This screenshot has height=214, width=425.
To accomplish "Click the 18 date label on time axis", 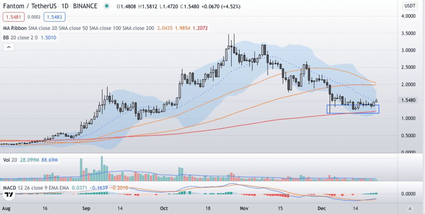I will click(x=208, y=209).
